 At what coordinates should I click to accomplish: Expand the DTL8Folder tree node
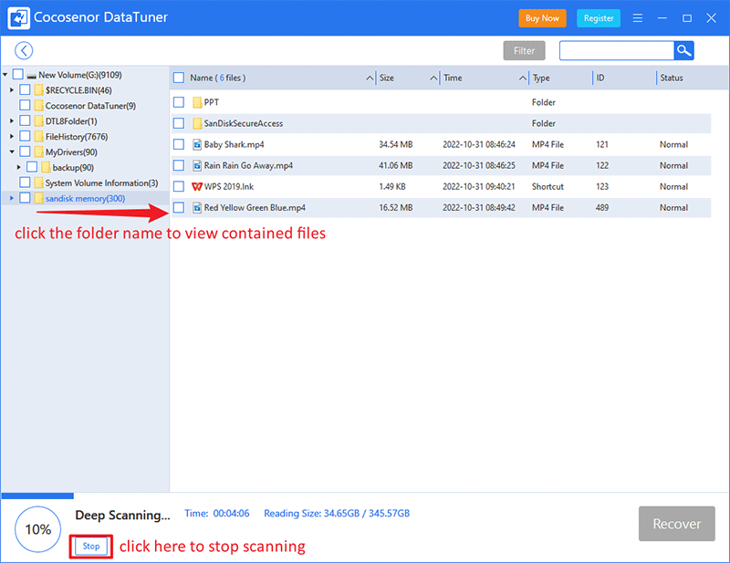coord(12,121)
